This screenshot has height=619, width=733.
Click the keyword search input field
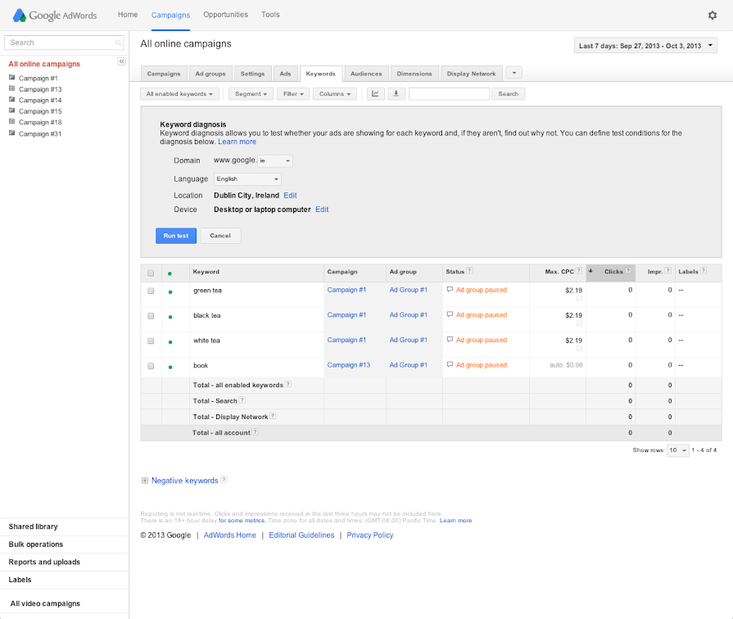pyautogui.click(x=449, y=94)
